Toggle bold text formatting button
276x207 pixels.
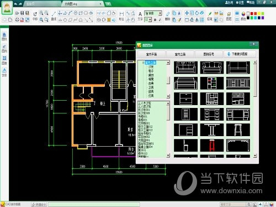(155, 20)
